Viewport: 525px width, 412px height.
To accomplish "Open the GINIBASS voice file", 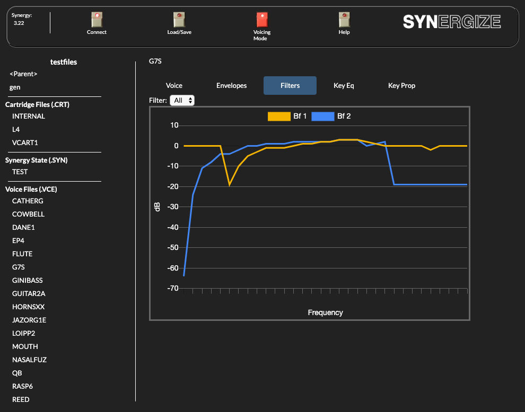I will pyautogui.click(x=28, y=280).
